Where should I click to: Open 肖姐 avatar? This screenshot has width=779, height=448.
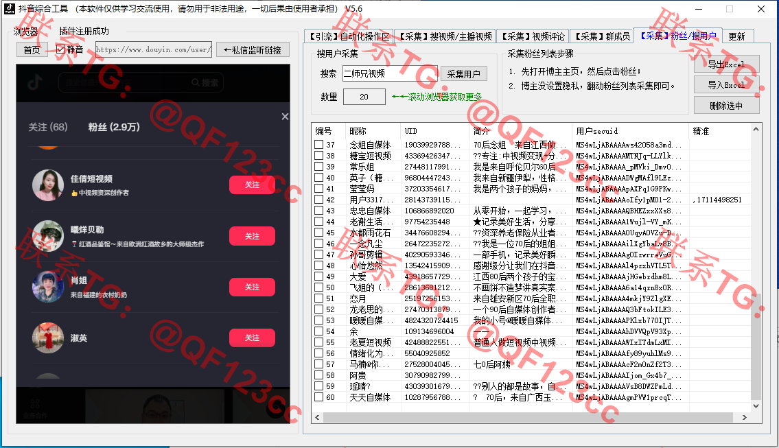(x=48, y=287)
